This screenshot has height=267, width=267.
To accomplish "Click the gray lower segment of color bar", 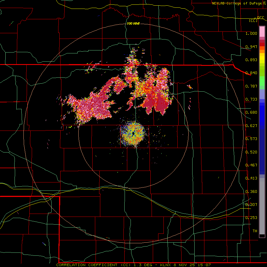I will [262, 206].
